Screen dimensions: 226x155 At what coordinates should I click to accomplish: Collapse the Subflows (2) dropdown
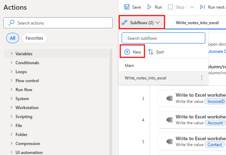(x=158, y=22)
